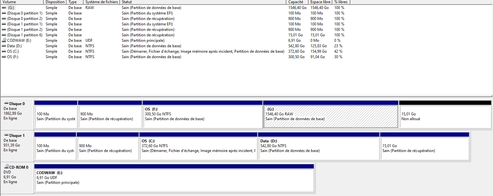Image resolution: width=493 pixels, height=196 pixels.
Task: Click the Disque 1 label reading 931,39 Go
Action: [x=12, y=145]
